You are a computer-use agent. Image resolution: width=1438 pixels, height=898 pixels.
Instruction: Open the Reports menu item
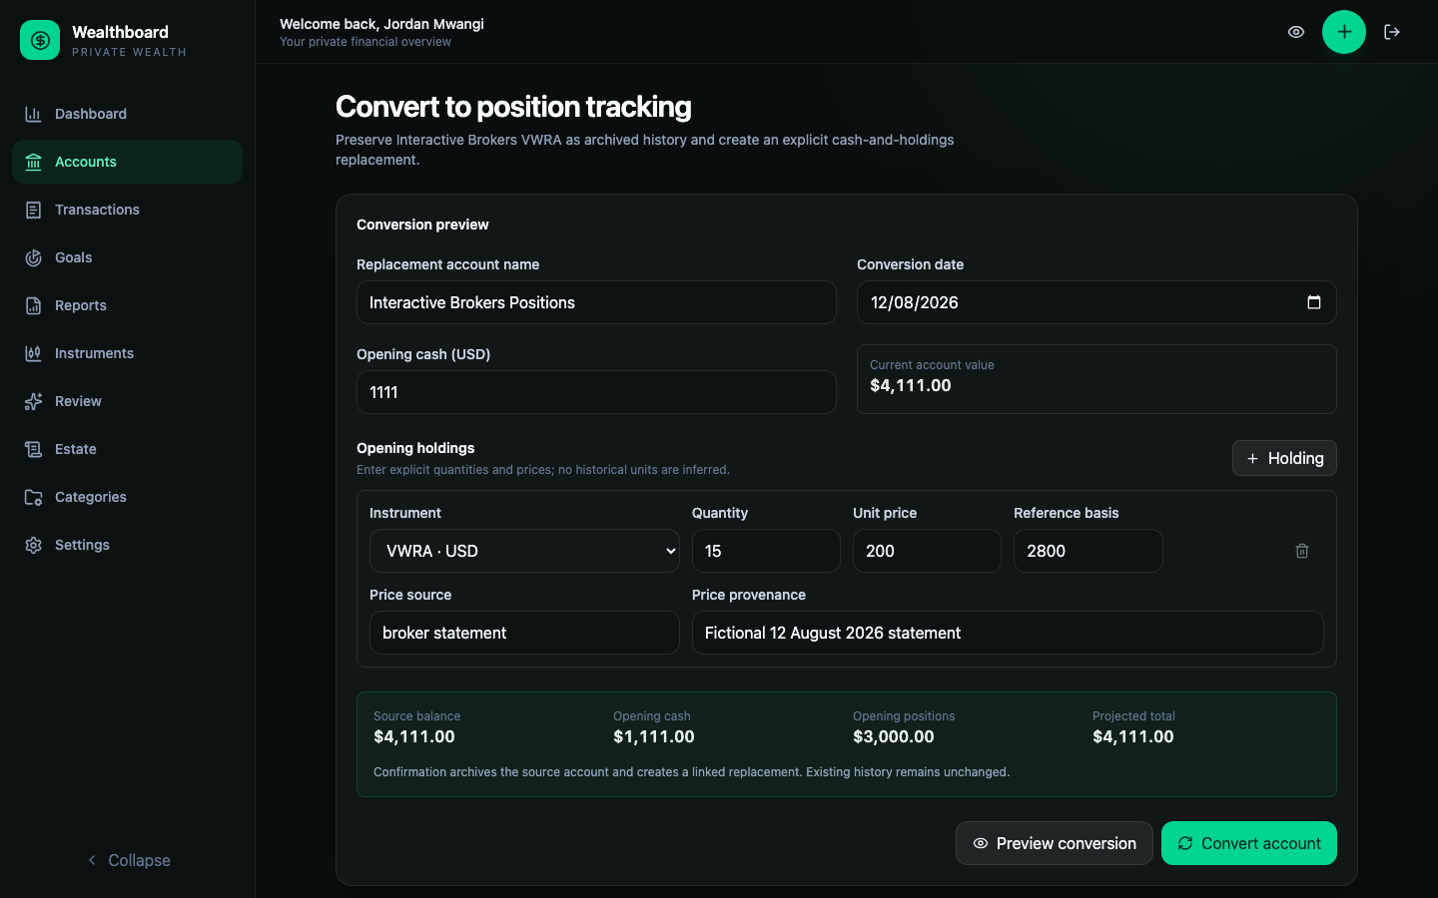[x=127, y=305]
